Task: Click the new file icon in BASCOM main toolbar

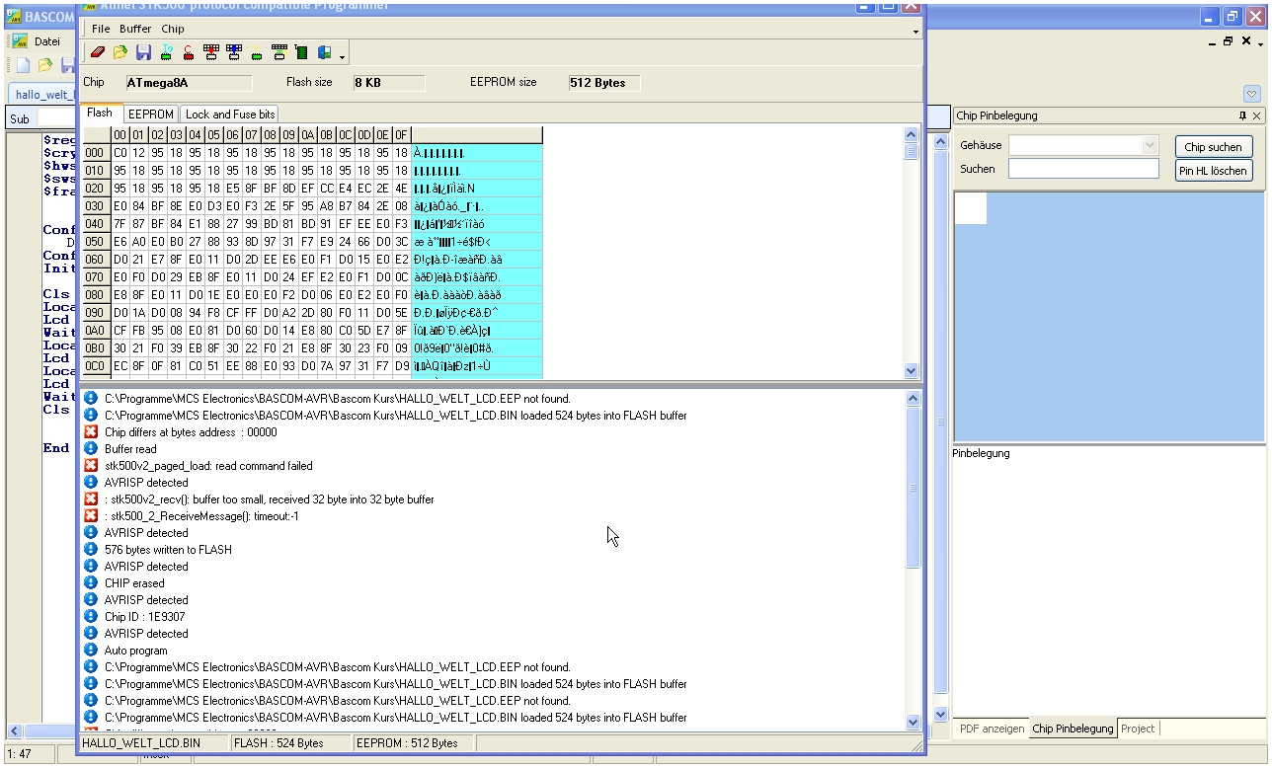Action: (x=22, y=65)
